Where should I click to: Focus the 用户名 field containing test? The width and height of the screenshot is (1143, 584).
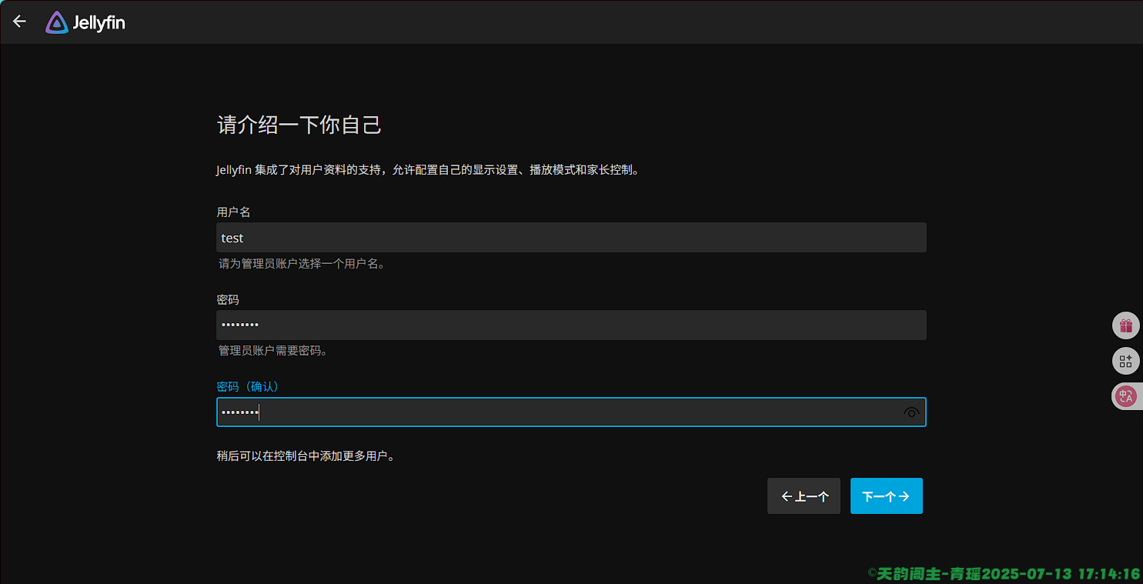coord(571,238)
